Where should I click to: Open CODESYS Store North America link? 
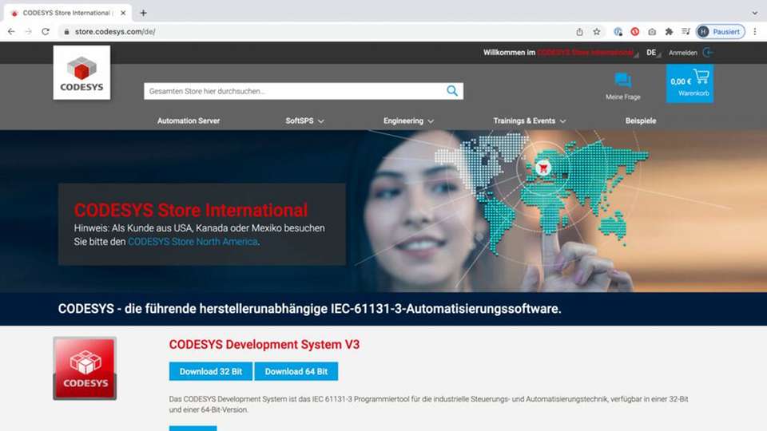193,241
